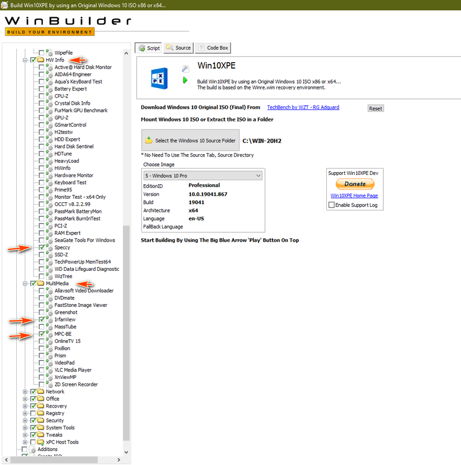Image resolution: width=461 pixels, height=465 pixels.
Task: Click the script gear icon beside IrfanView
Action: pyautogui.click(x=49, y=319)
